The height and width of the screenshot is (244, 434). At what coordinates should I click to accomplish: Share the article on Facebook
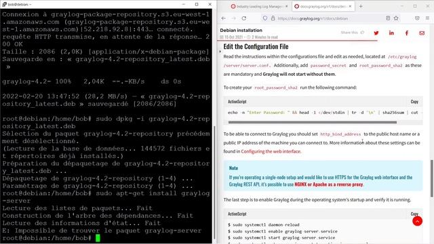tap(407, 33)
